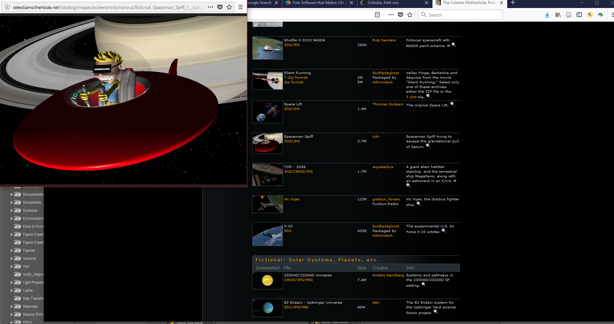Image resolution: width=614 pixels, height=324 pixels.
Task: Open the Space Lift thumbnail
Action: [268, 112]
